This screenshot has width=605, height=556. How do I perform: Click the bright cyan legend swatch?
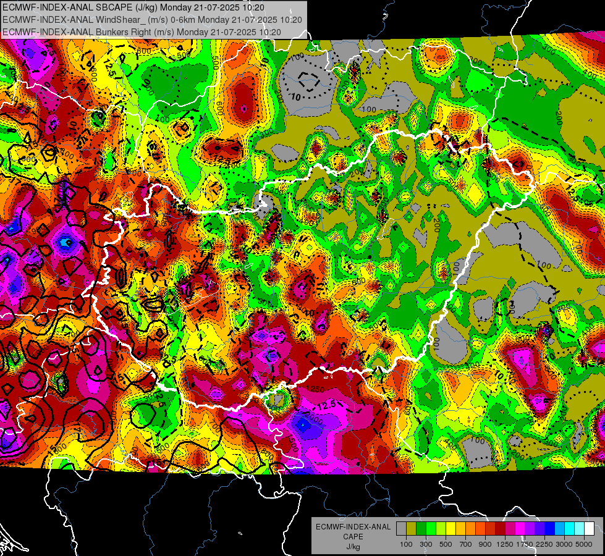pos(569,529)
